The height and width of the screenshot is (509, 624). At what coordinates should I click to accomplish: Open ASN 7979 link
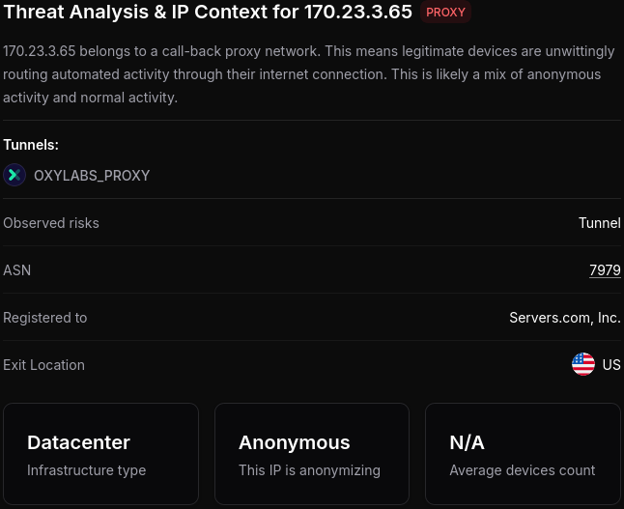tap(605, 270)
